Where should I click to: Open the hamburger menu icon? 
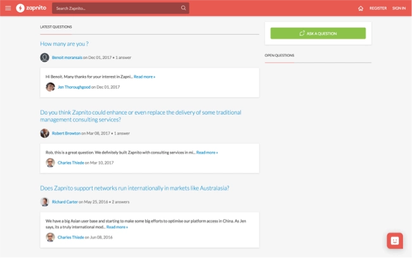click(x=8, y=8)
